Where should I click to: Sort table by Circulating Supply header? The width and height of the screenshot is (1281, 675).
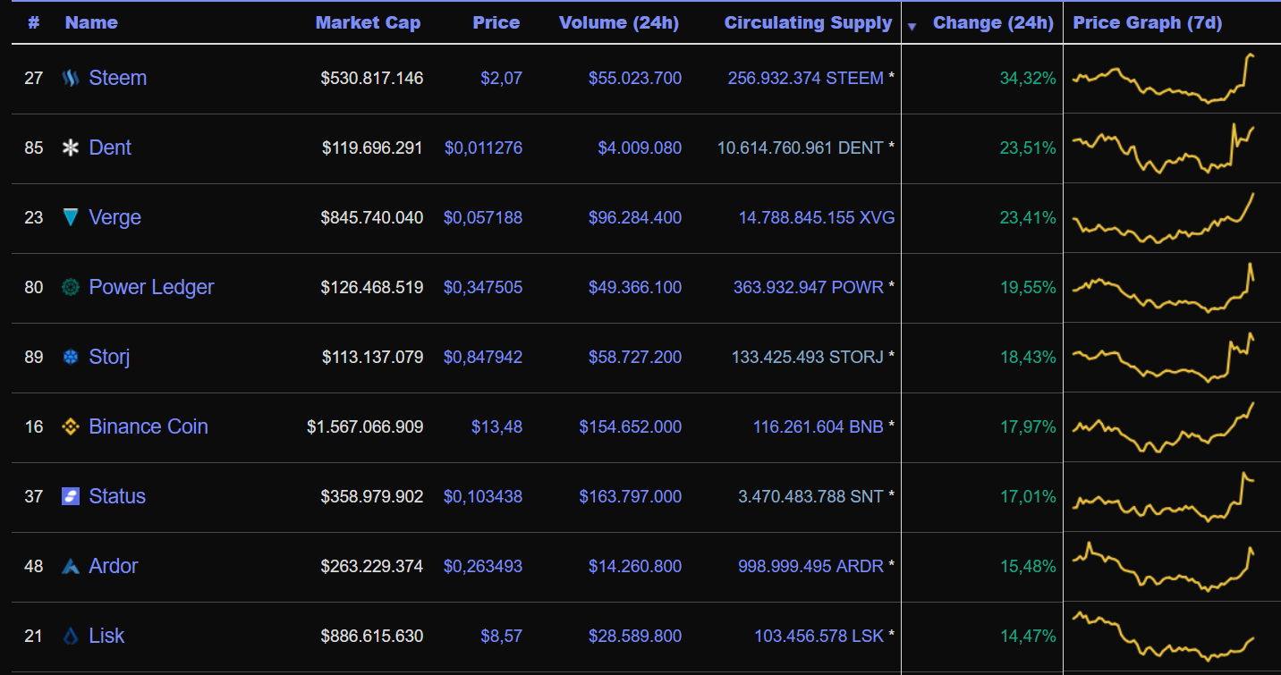(808, 23)
